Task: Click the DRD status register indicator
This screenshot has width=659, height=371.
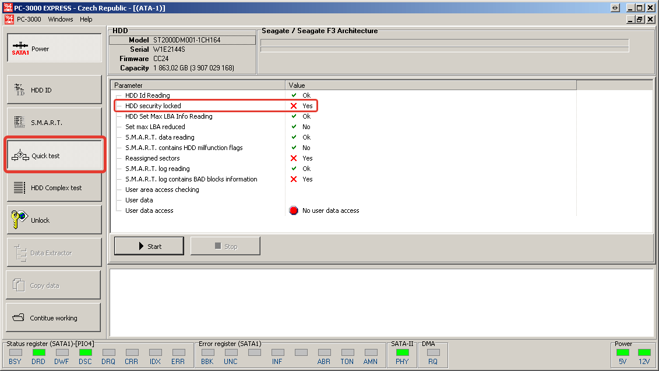Action: coord(38,352)
